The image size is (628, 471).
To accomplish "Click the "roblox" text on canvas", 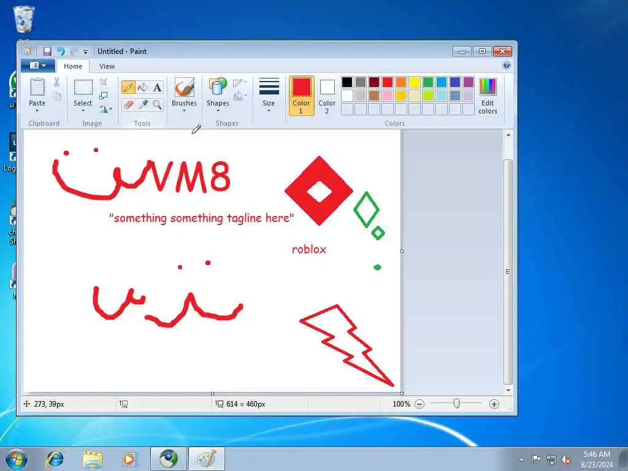I will [x=309, y=249].
